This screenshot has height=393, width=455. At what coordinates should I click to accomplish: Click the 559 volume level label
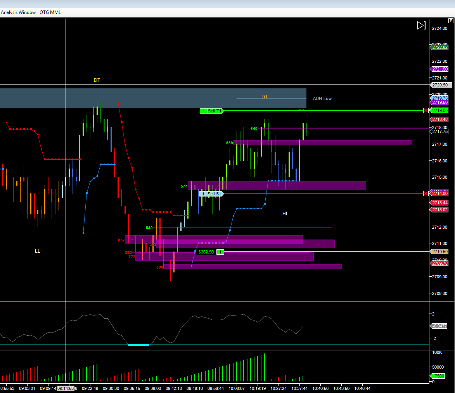coord(230,143)
